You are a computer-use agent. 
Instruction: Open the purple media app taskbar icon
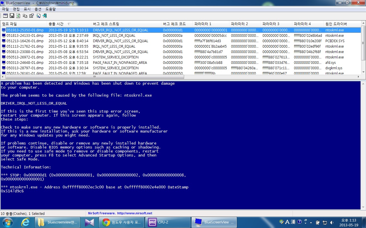(89, 222)
